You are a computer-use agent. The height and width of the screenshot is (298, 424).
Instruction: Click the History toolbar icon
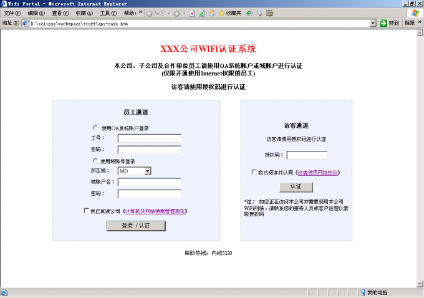(249, 13)
